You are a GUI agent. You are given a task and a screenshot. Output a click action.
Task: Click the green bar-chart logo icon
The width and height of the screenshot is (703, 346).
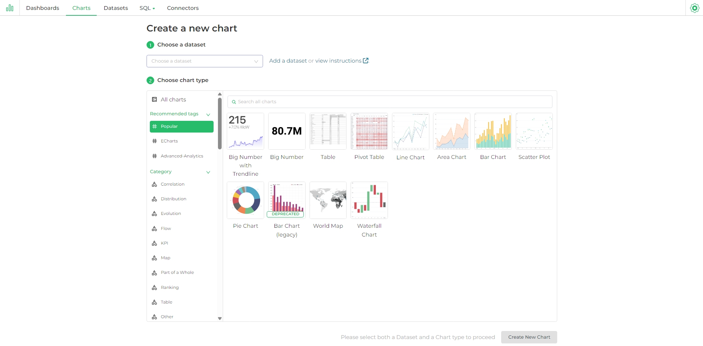10,8
